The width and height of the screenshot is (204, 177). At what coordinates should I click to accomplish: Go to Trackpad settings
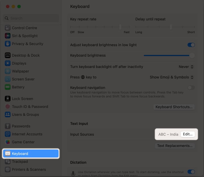[x=31, y=162]
